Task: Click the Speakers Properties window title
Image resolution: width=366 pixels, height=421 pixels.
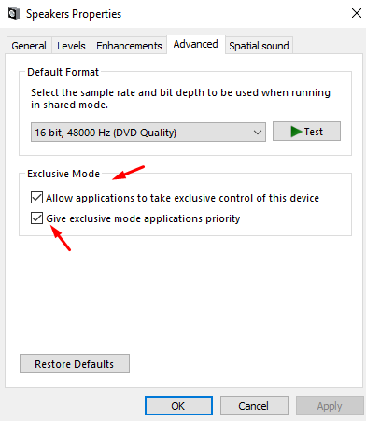Action: [x=74, y=14]
